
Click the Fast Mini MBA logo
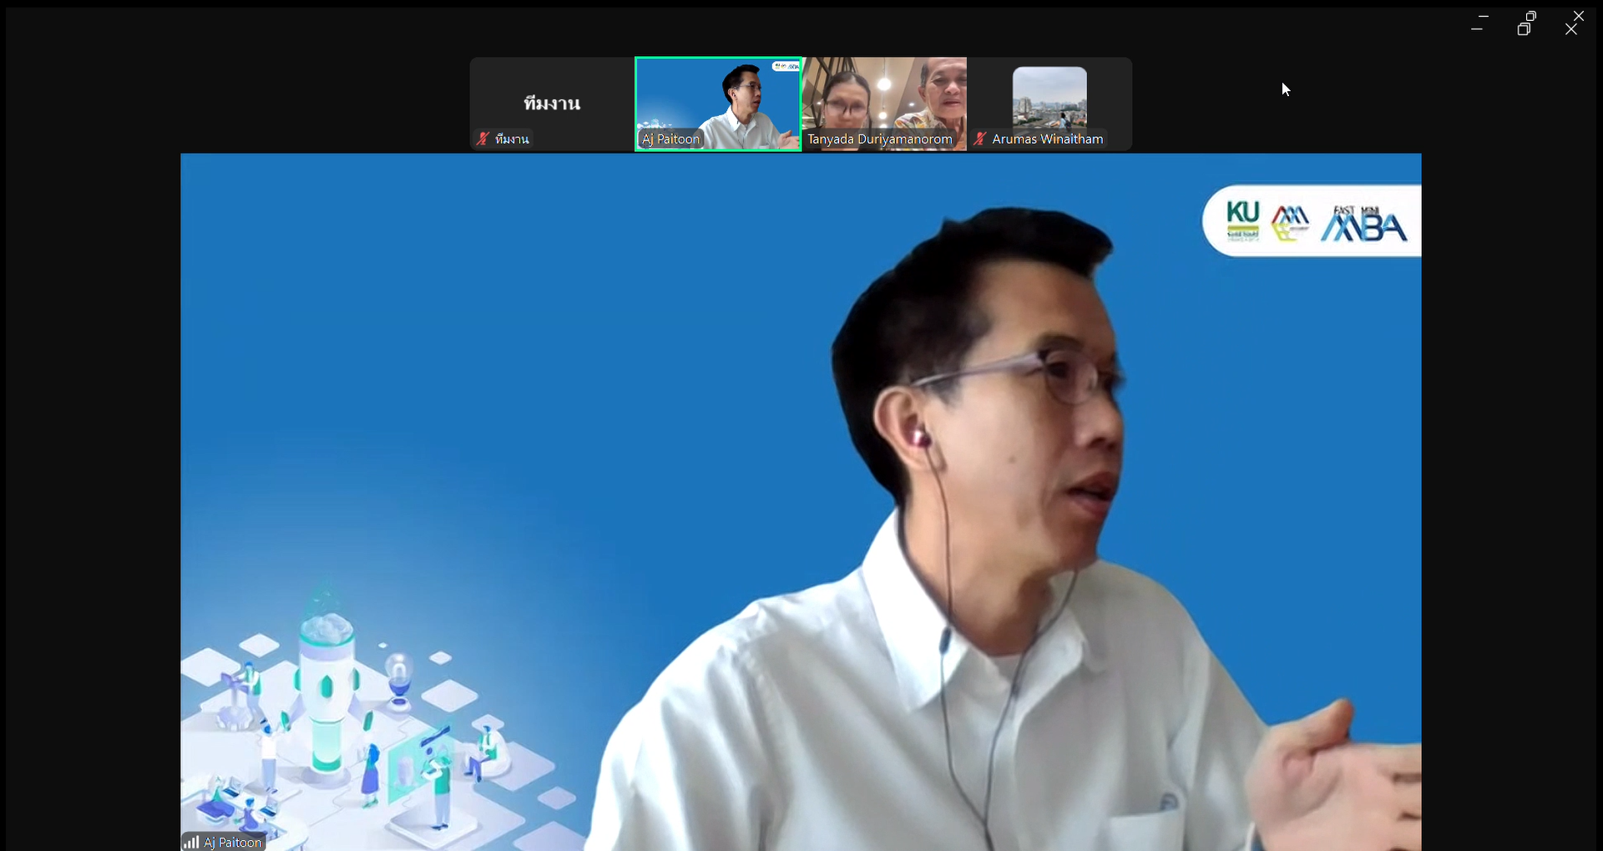click(x=1363, y=223)
